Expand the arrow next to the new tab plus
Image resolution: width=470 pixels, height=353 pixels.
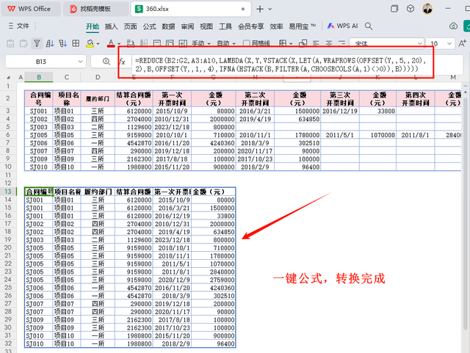coord(270,9)
